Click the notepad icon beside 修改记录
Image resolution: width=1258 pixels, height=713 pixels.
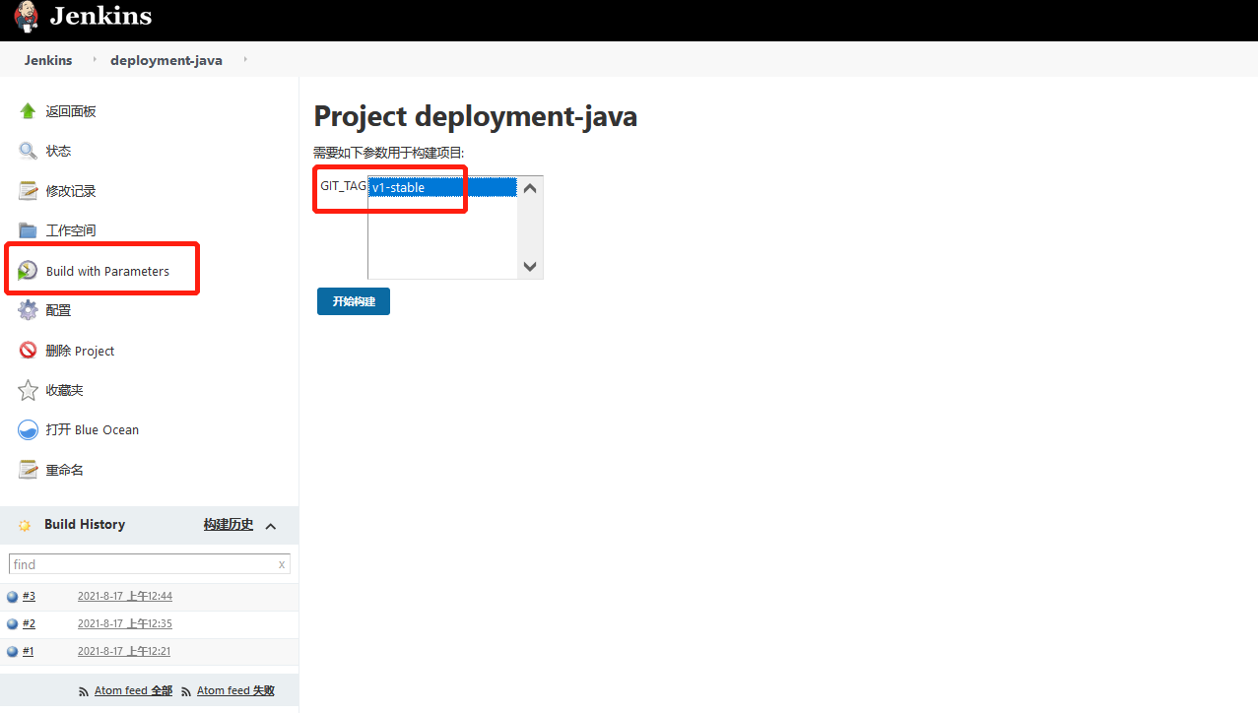(28, 191)
